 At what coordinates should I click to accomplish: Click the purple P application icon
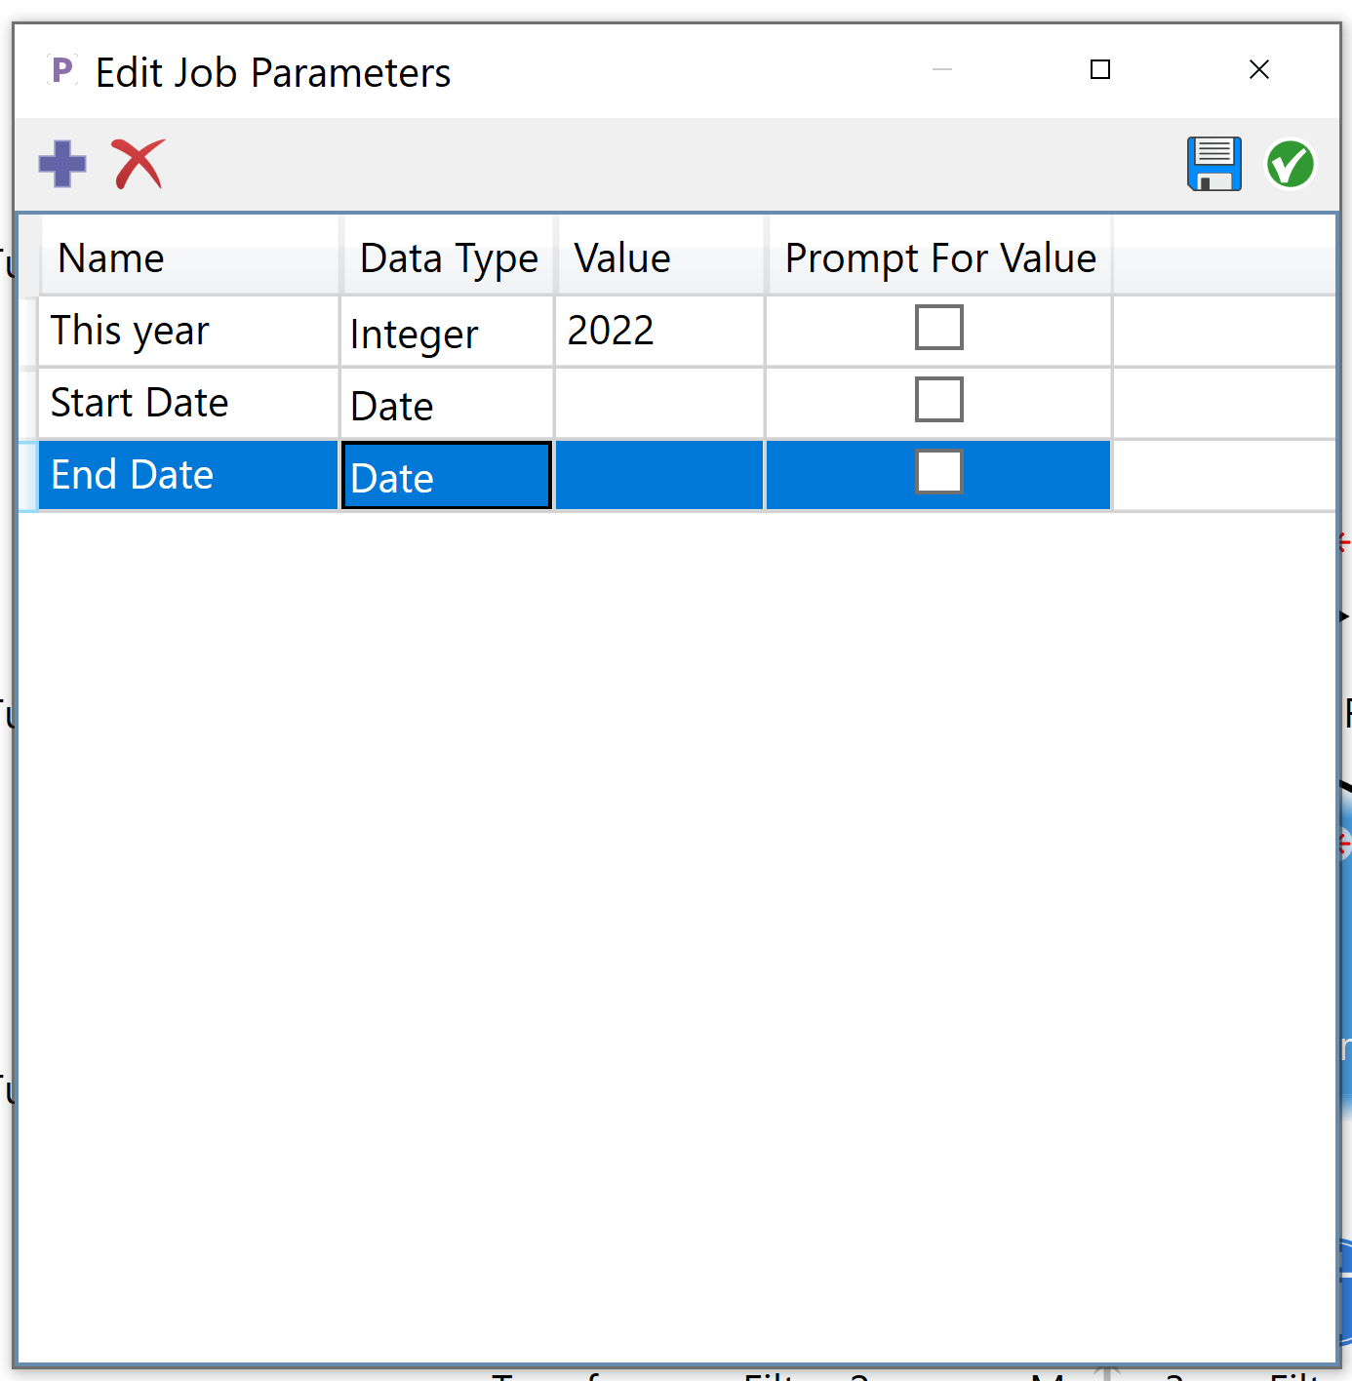(62, 70)
